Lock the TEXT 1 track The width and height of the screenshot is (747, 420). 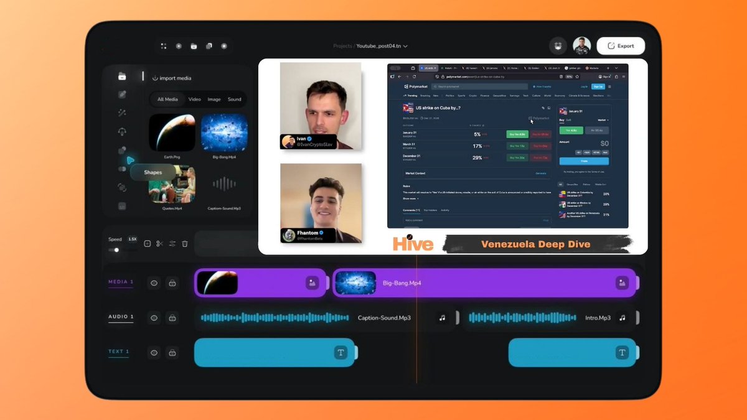(172, 352)
